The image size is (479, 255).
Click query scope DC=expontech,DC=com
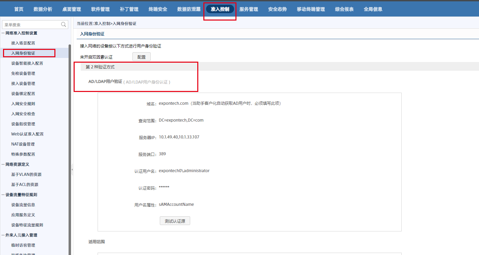click(x=181, y=120)
